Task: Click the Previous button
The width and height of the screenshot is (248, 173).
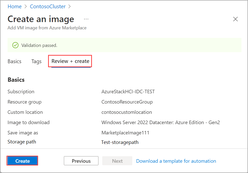Action: click(81, 161)
